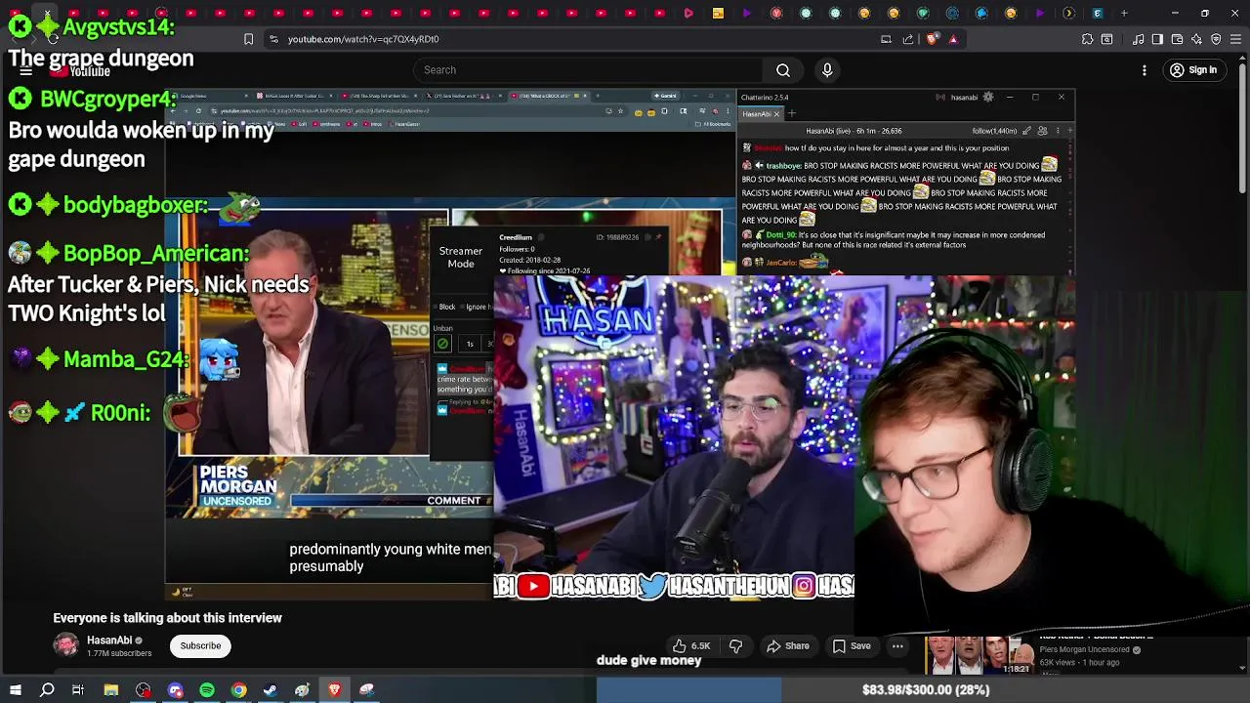Open Spotify from the taskbar
The height and width of the screenshot is (703, 1250).
[x=207, y=689]
